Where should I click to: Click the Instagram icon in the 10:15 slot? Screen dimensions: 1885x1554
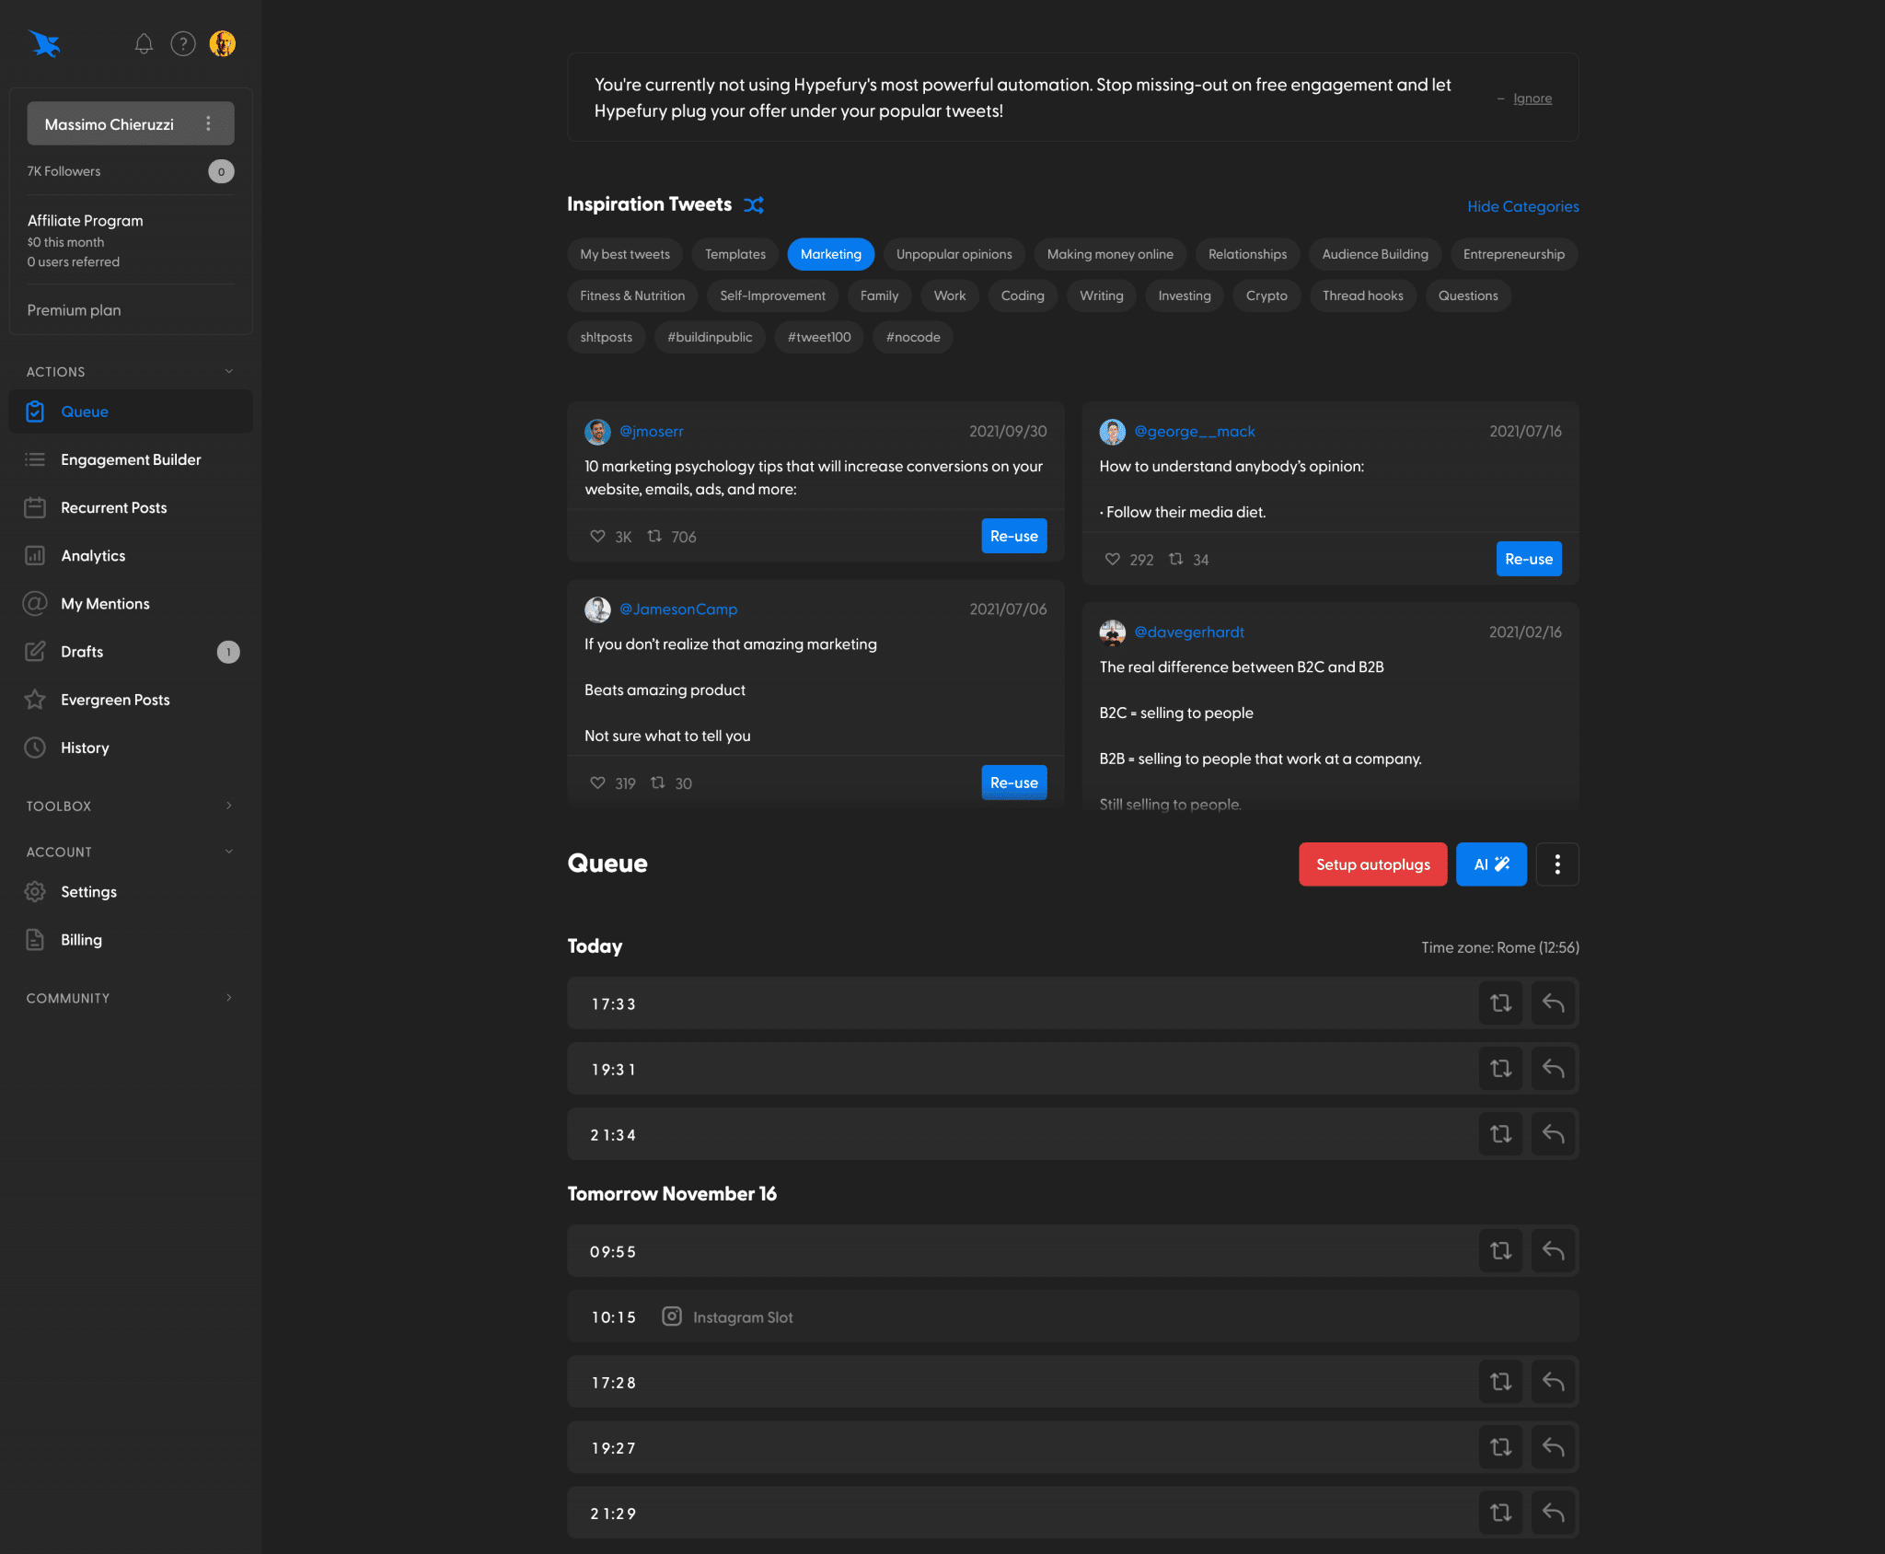[673, 1316]
